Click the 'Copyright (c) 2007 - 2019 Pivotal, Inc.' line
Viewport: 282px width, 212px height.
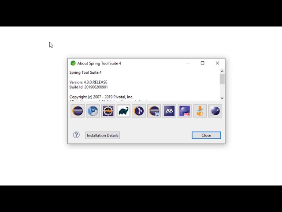[101, 97]
